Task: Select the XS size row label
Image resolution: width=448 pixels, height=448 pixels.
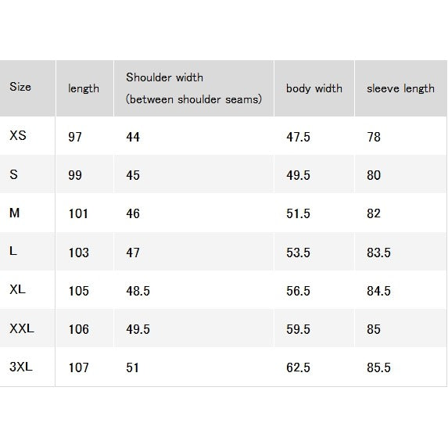Action: pos(18,135)
